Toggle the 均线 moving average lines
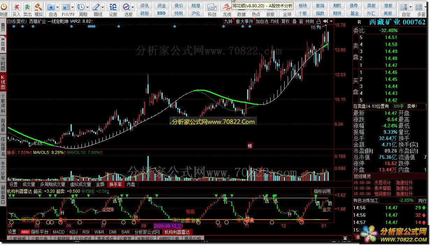430x245 pixels. pos(275,21)
